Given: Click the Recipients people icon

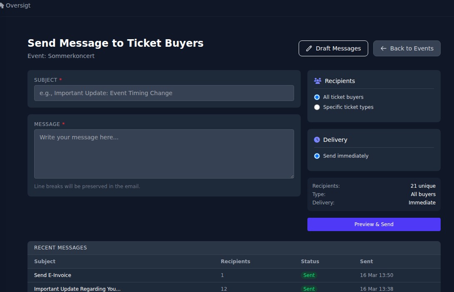Looking at the screenshot, I should coord(318,81).
